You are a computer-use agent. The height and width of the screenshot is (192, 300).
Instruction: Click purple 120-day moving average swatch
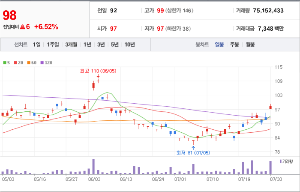42,62
